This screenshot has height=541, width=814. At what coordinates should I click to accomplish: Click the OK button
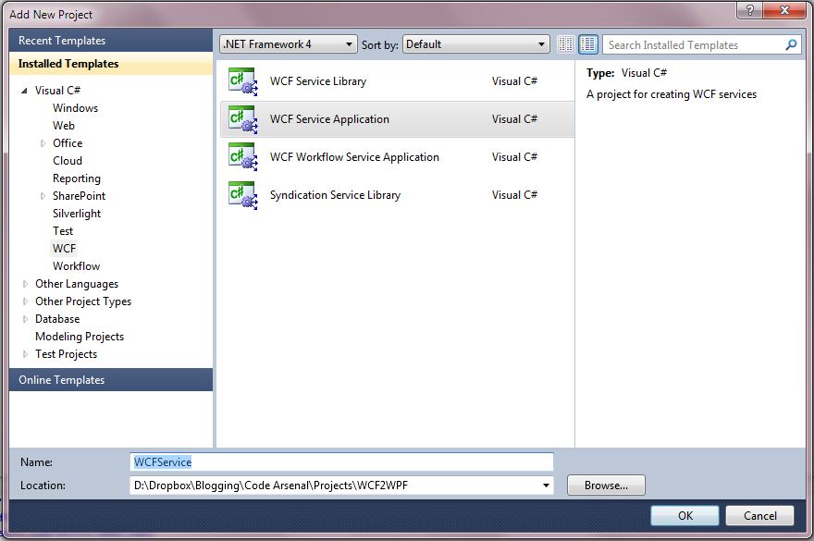point(684,515)
